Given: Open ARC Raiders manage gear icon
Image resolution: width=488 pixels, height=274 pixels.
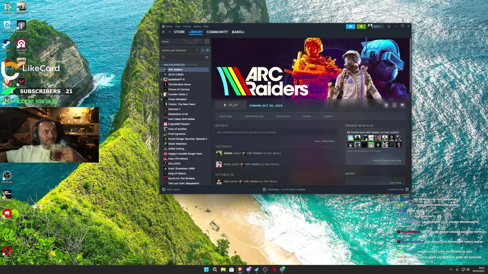Looking at the screenshot, I should click(386, 105).
